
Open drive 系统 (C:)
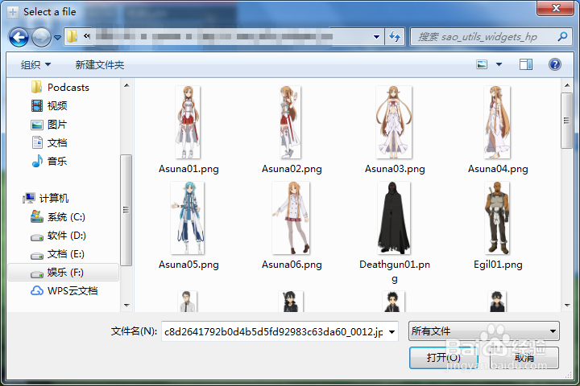pos(66,217)
